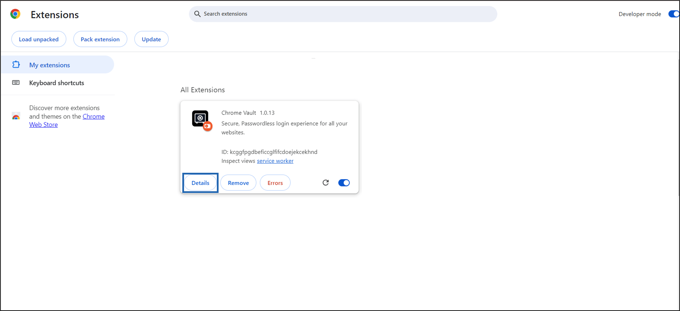
Task: Disable the Chrome Vault extension toggle
Action: click(344, 183)
